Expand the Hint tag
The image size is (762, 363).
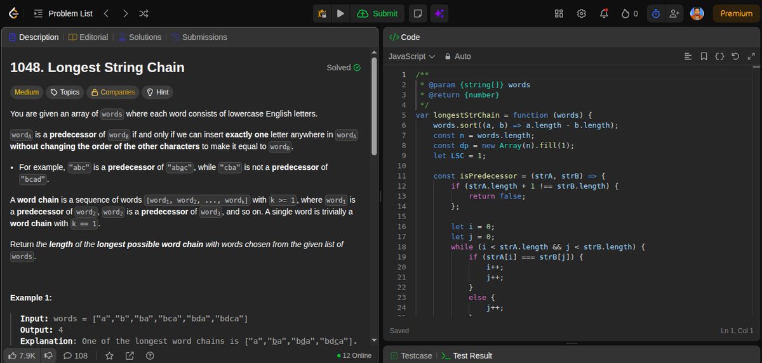point(157,92)
